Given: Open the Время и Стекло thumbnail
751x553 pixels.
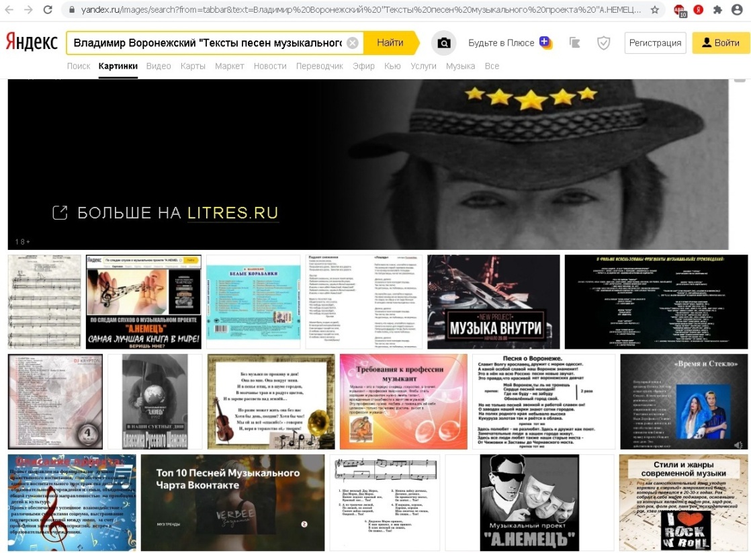Looking at the screenshot, I should point(684,402).
